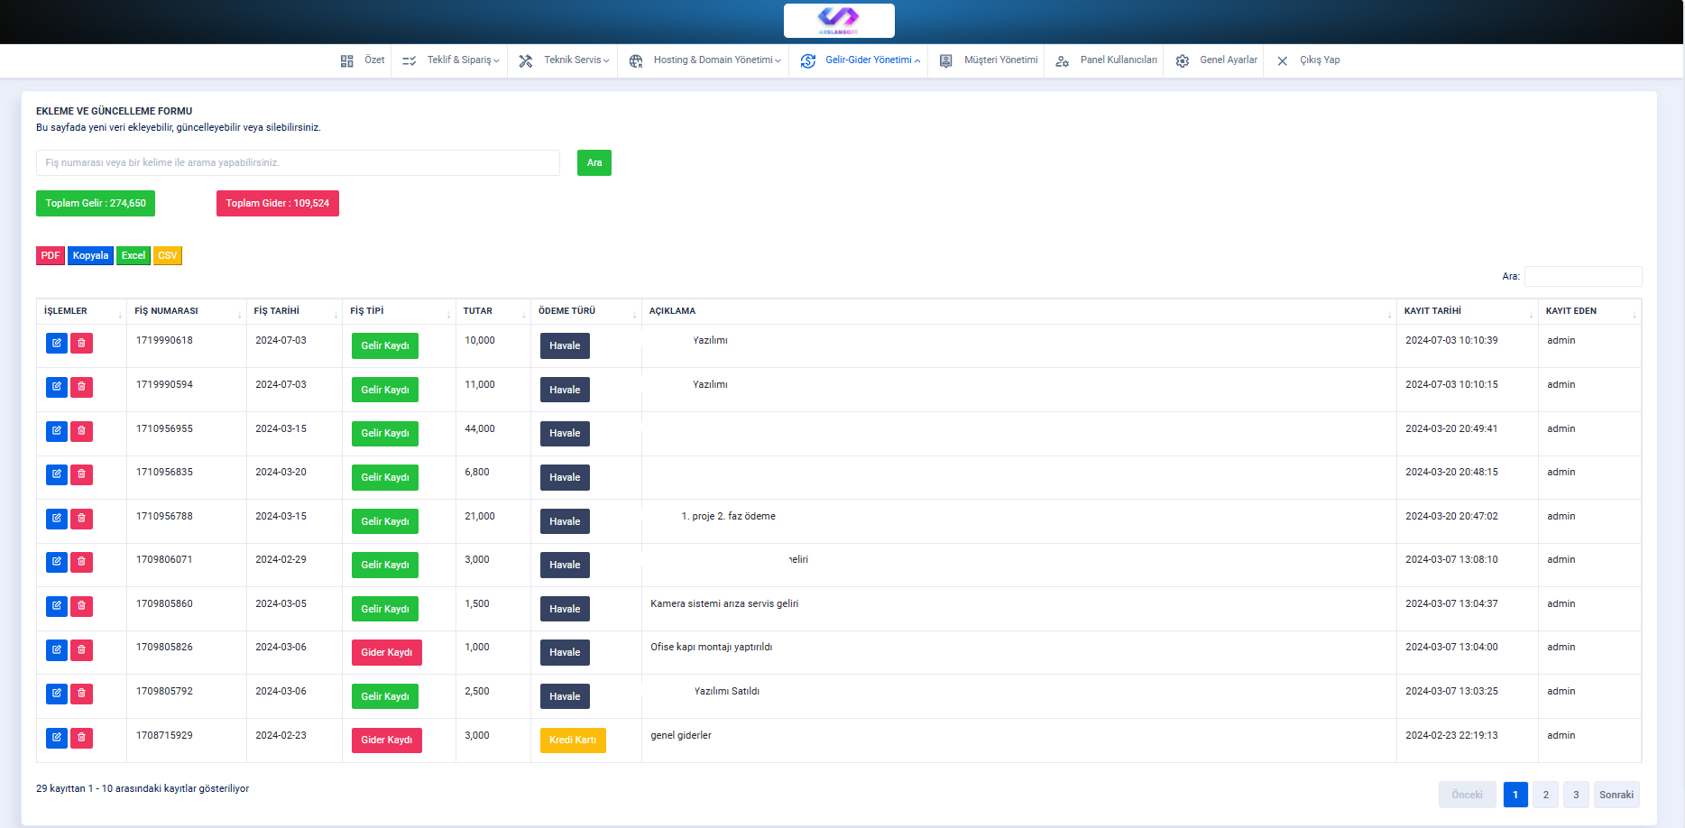Click the Genel Ayarlar gear icon
The width and height of the screenshot is (1685, 828).
point(1183,60)
